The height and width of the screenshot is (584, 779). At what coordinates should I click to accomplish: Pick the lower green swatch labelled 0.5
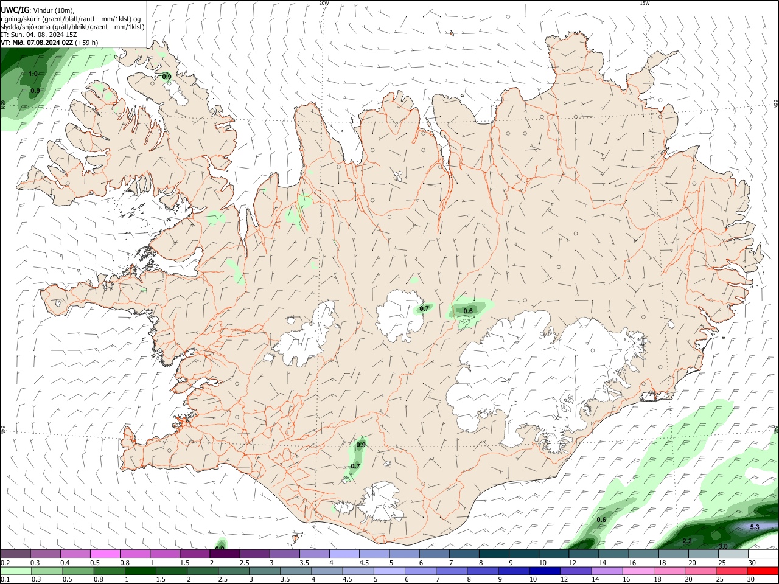(x=78, y=571)
